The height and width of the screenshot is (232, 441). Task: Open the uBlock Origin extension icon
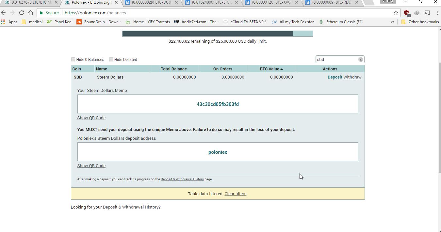tap(407, 13)
